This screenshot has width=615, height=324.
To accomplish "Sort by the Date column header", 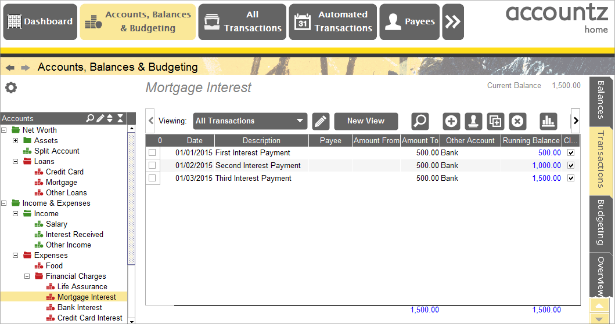I will pyautogui.click(x=195, y=140).
